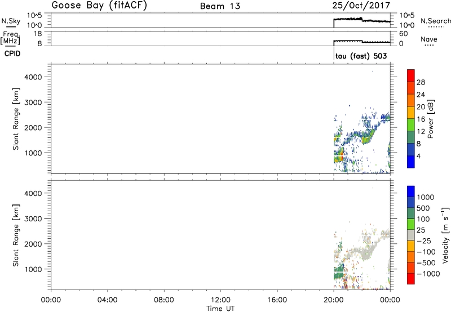Click the 'CPID' label
This screenshot has width=451, height=312.
(x=12, y=54)
